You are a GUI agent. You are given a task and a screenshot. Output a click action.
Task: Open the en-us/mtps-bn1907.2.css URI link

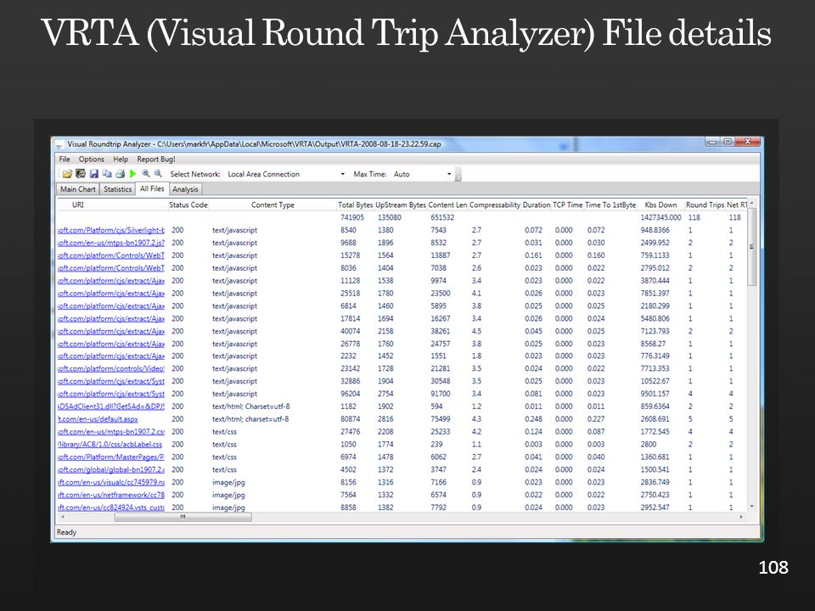click(x=110, y=432)
